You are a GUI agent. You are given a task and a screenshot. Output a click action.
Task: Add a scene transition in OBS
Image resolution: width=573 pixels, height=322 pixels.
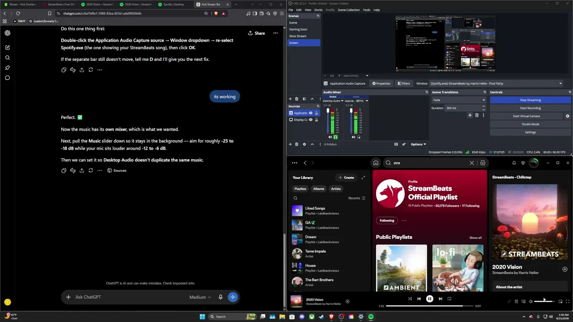pyautogui.click(x=470, y=115)
